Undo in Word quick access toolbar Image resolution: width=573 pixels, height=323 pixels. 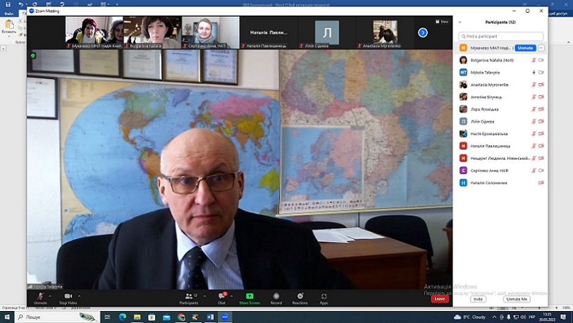click(x=21, y=4)
